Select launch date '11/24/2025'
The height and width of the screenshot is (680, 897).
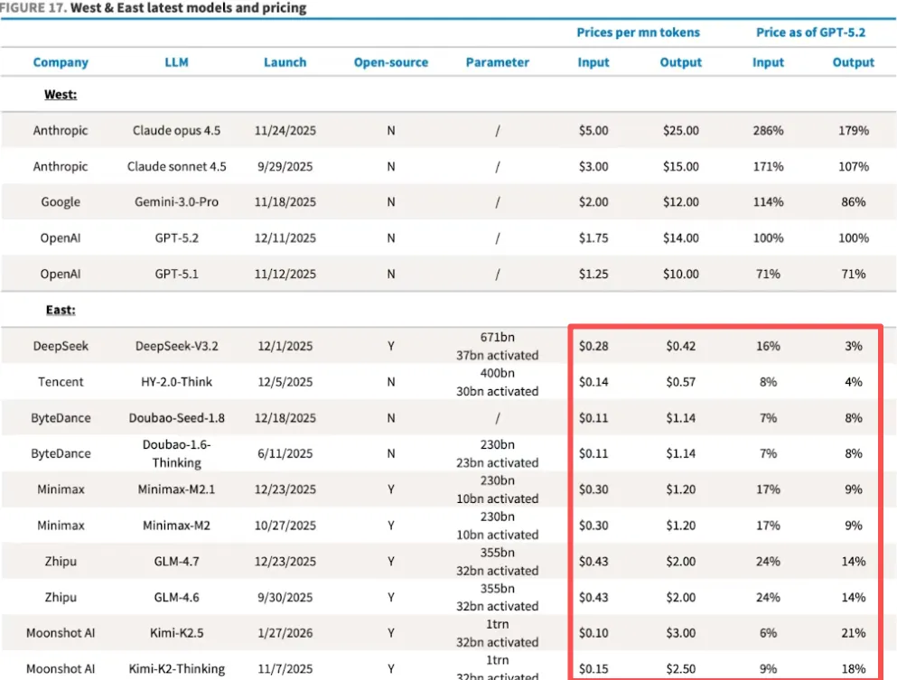(x=285, y=130)
